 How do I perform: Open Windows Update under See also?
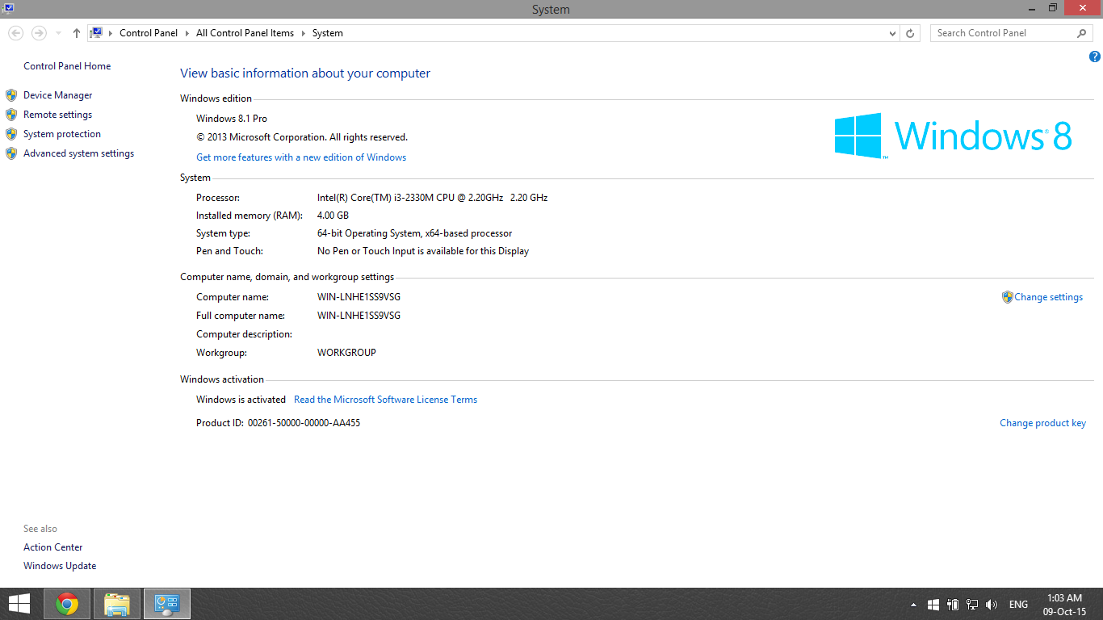tap(60, 566)
